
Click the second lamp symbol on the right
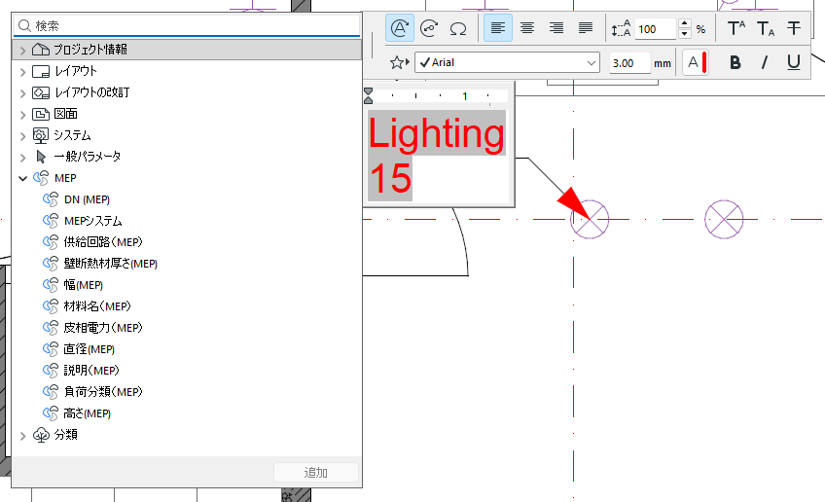coord(724,220)
